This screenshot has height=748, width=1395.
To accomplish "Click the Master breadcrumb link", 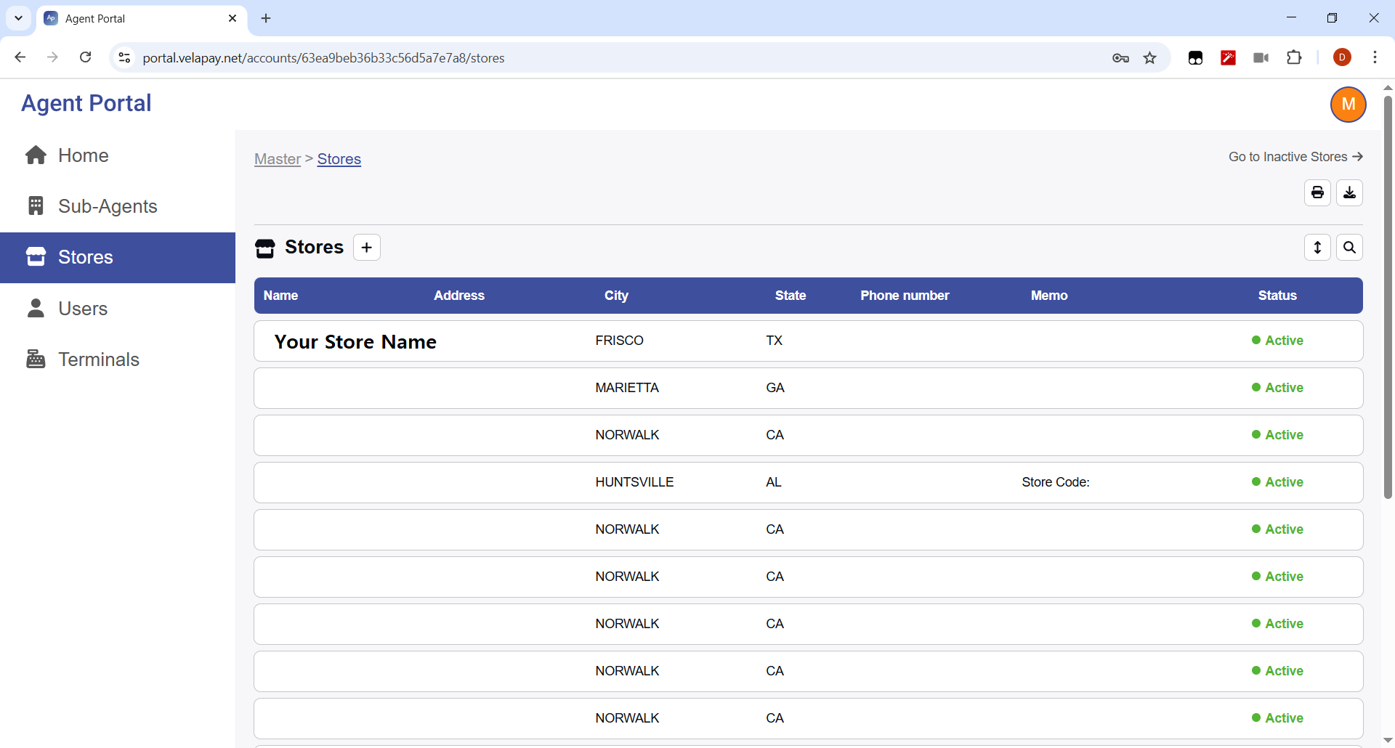I will pyautogui.click(x=278, y=159).
